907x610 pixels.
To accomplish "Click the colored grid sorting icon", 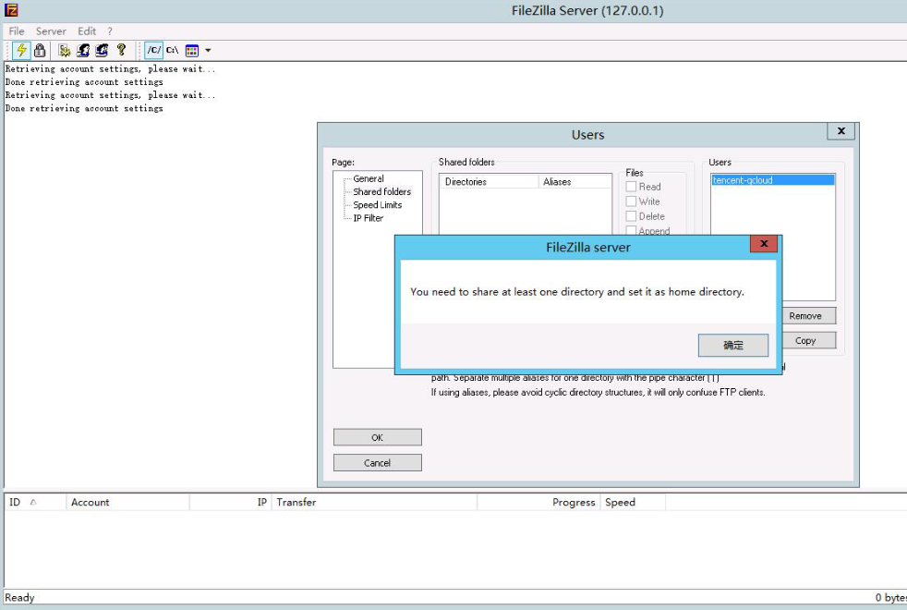I will click(x=192, y=50).
